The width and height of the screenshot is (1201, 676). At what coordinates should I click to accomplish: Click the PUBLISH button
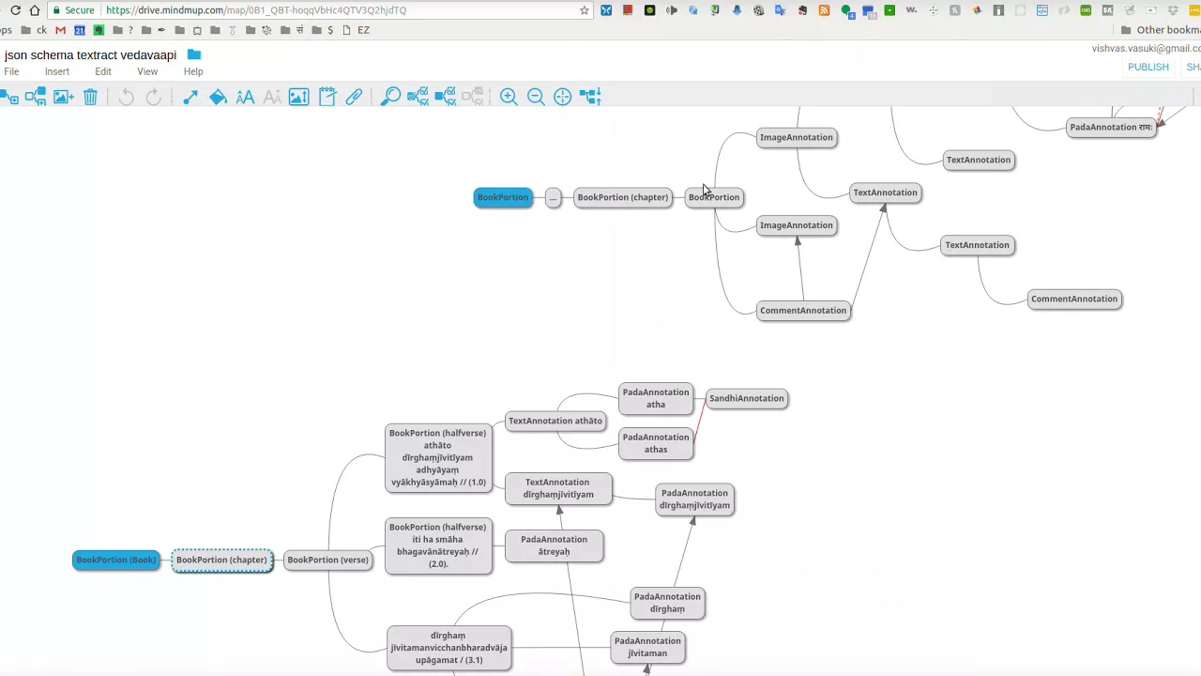click(1148, 68)
